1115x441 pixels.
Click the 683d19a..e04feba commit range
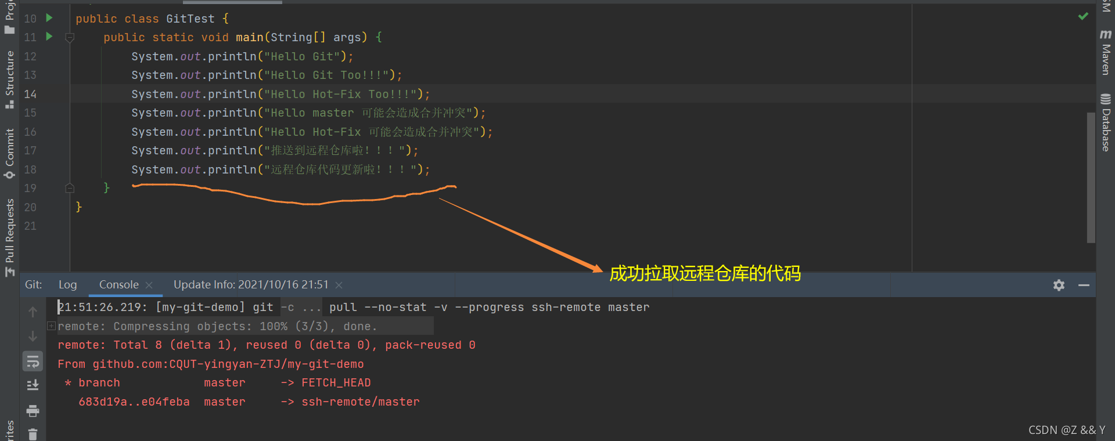coord(134,402)
